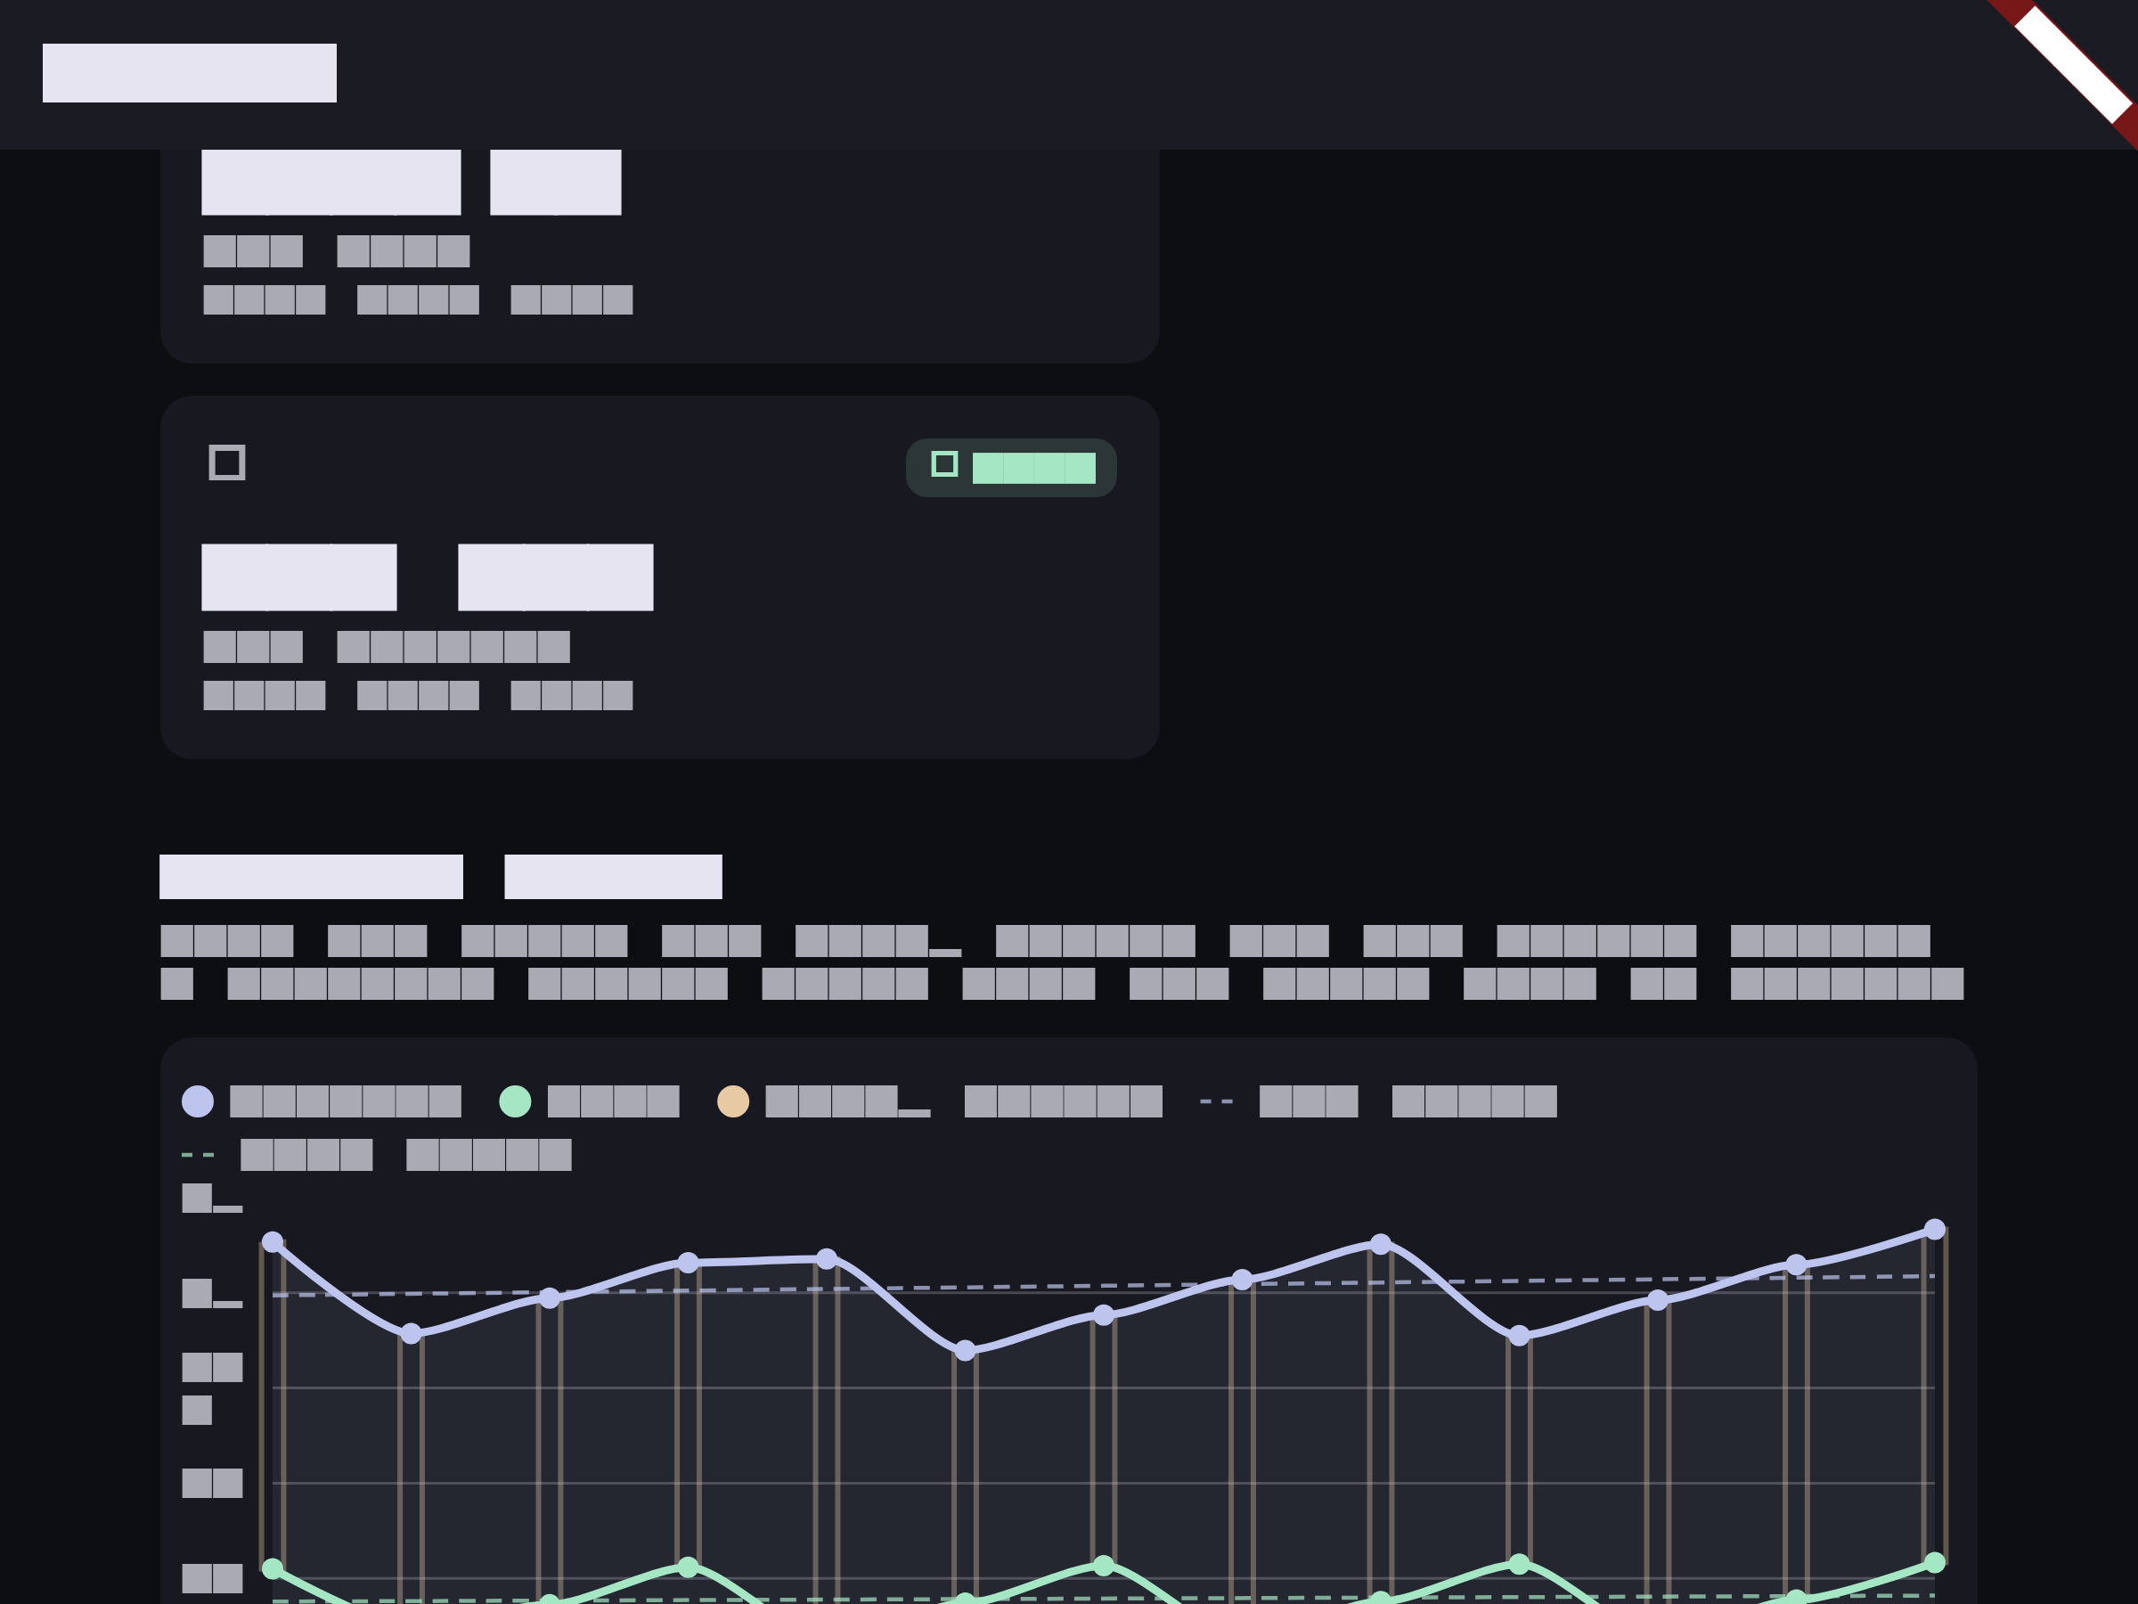Viewport: 2138px width, 1604px height.
Task: Click the first green data point on the chart
Action: [273, 1568]
